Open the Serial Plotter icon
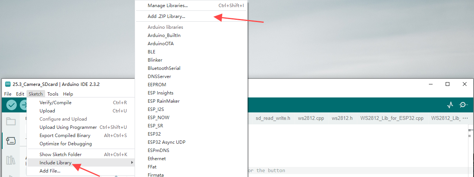The height and width of the screenshot is (177, 474). tap(450, 105)
